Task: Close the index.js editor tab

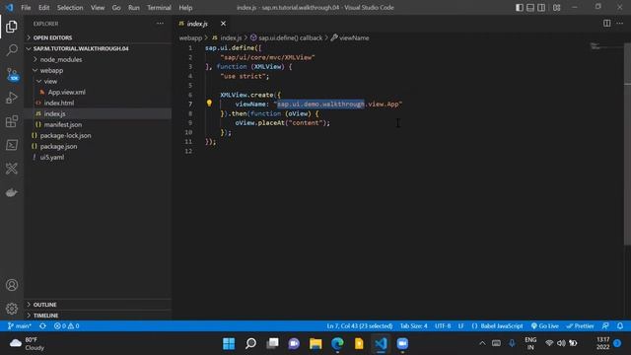Action: [x=223, y=24]
